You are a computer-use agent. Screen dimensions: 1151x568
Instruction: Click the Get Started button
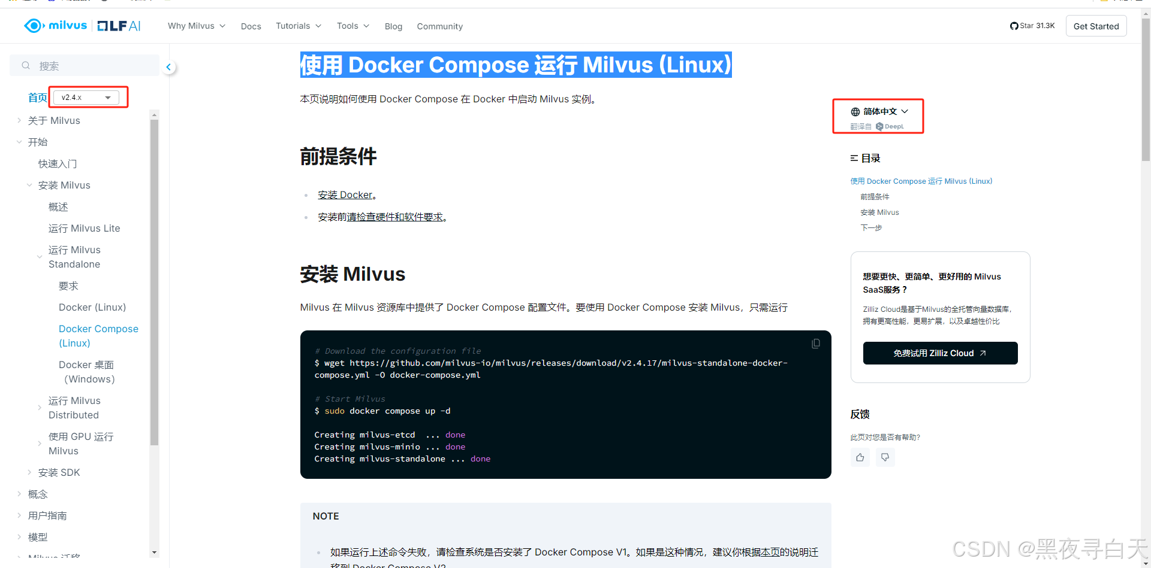[x=1096, y=26]
